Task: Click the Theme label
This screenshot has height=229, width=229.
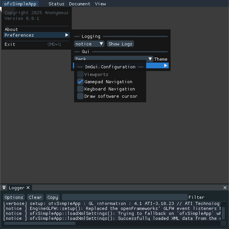Action: tap(161, 59)
